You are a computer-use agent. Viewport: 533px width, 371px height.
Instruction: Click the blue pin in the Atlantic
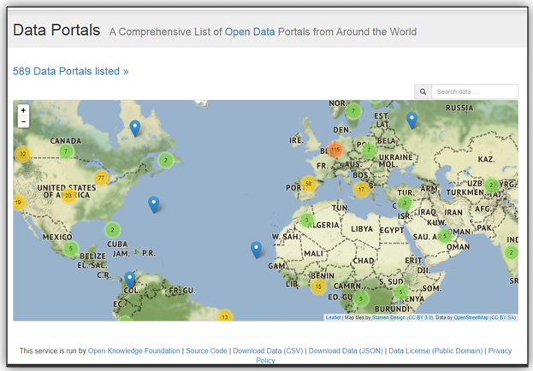click(x=153, y=203)
